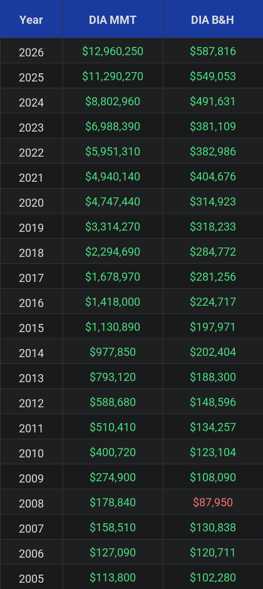Select the $202,404 value
Screen dimensions: 263x589
point(213,352)
